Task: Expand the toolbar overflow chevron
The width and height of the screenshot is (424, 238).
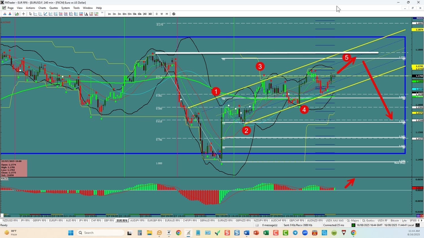Action: coord(102,13)
